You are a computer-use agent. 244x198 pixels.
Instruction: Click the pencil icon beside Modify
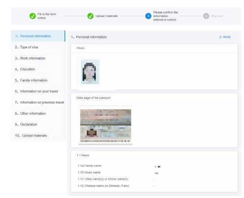(221, 37)
